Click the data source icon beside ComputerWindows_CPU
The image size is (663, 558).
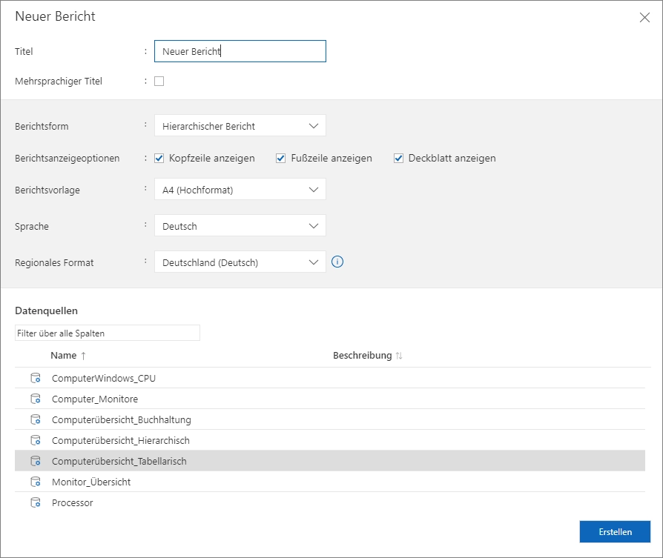coord(35,378)
